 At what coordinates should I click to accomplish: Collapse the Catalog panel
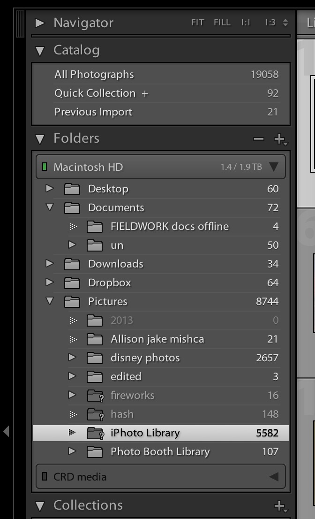click(x=40, y=51)
